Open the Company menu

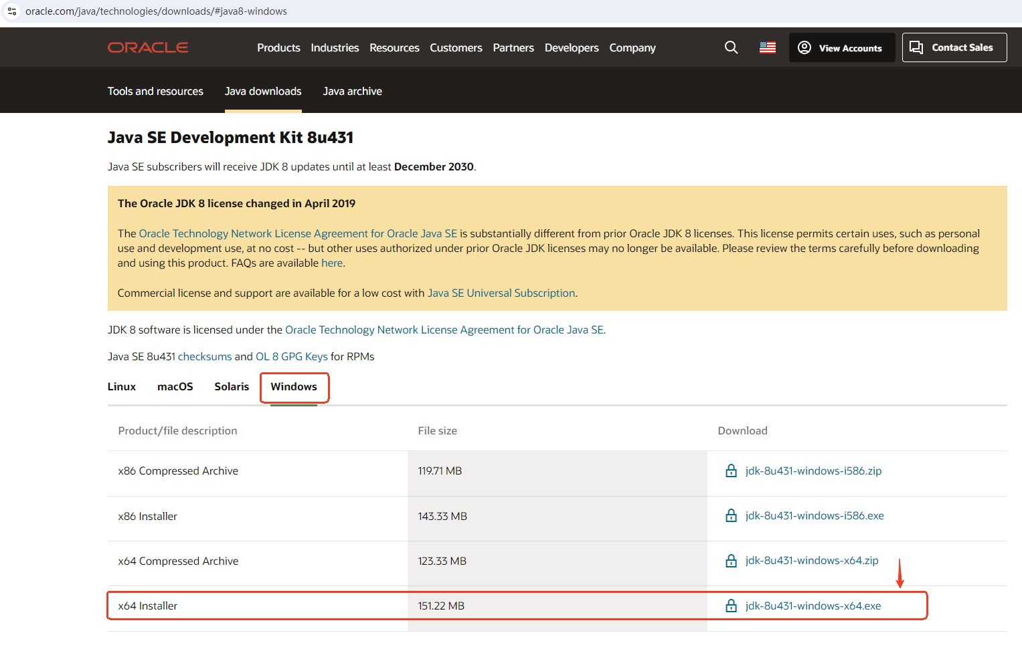(632, 47)
